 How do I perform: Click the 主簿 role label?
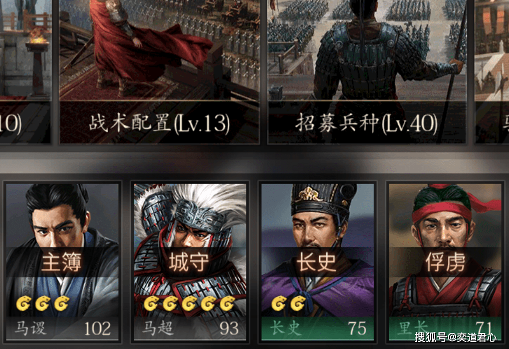tap(61, 262)
